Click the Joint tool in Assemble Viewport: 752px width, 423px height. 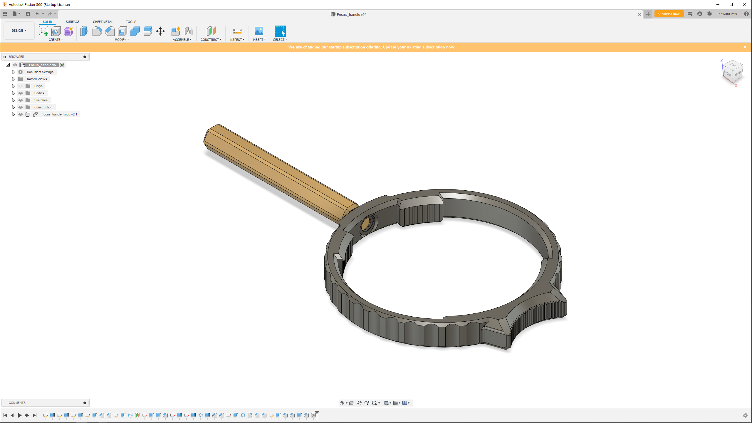tap(189, 31)
